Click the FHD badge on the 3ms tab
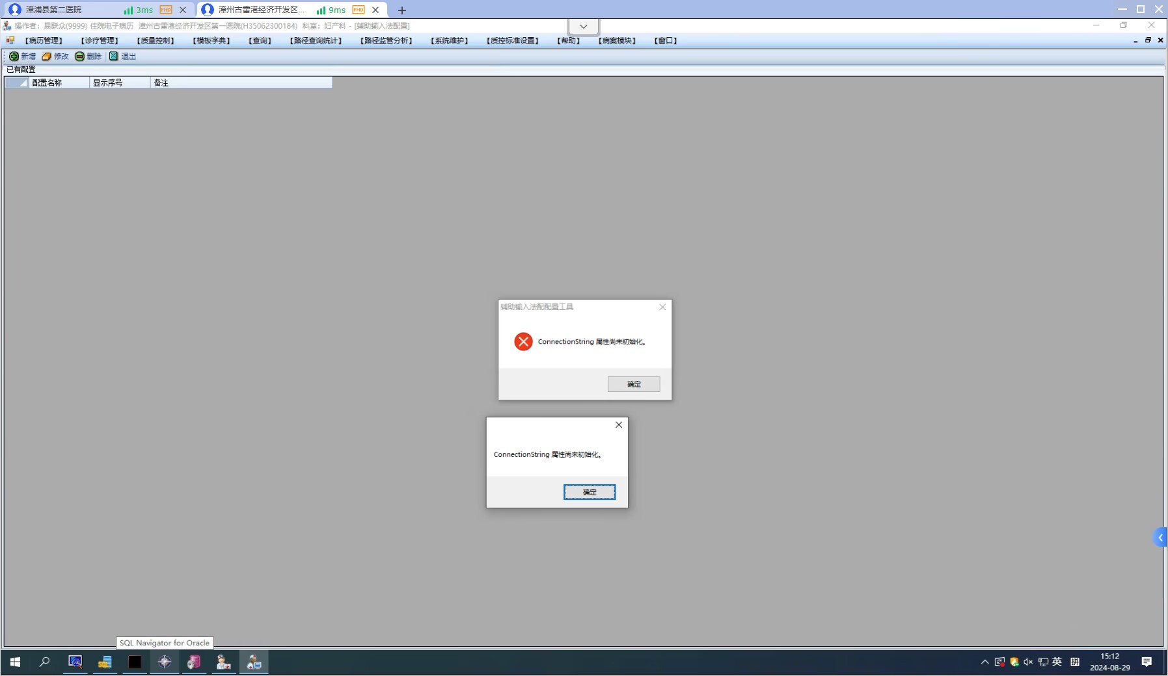 [166, 10]
